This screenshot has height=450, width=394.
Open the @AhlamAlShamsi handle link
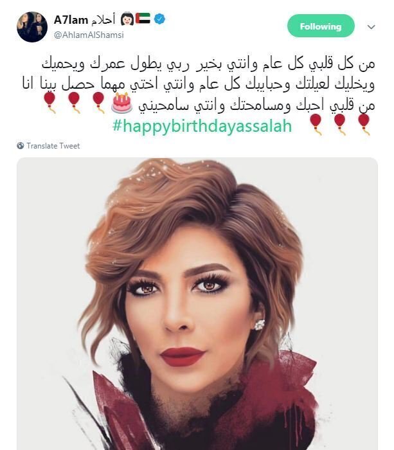click(x=89, y=35)
